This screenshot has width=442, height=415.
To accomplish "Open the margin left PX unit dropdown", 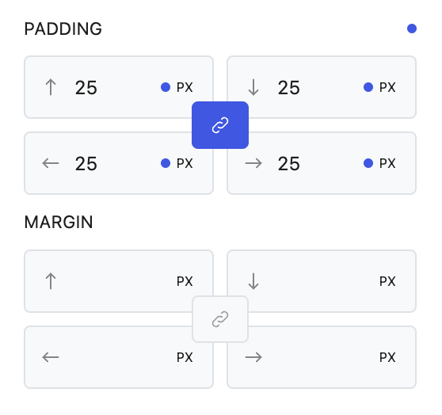I will pyautogui.click(x=185, y=357).
